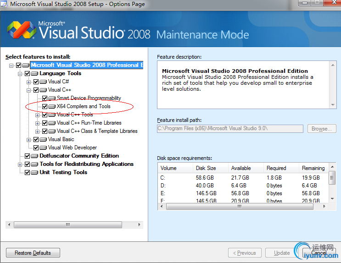
Task: Expand the Visual C# node
Action: tap(28, 82)
